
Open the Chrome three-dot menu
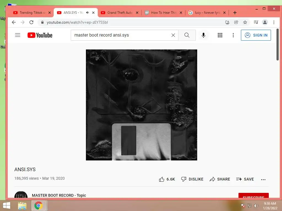pyautogui.click(x=274, y=22)
